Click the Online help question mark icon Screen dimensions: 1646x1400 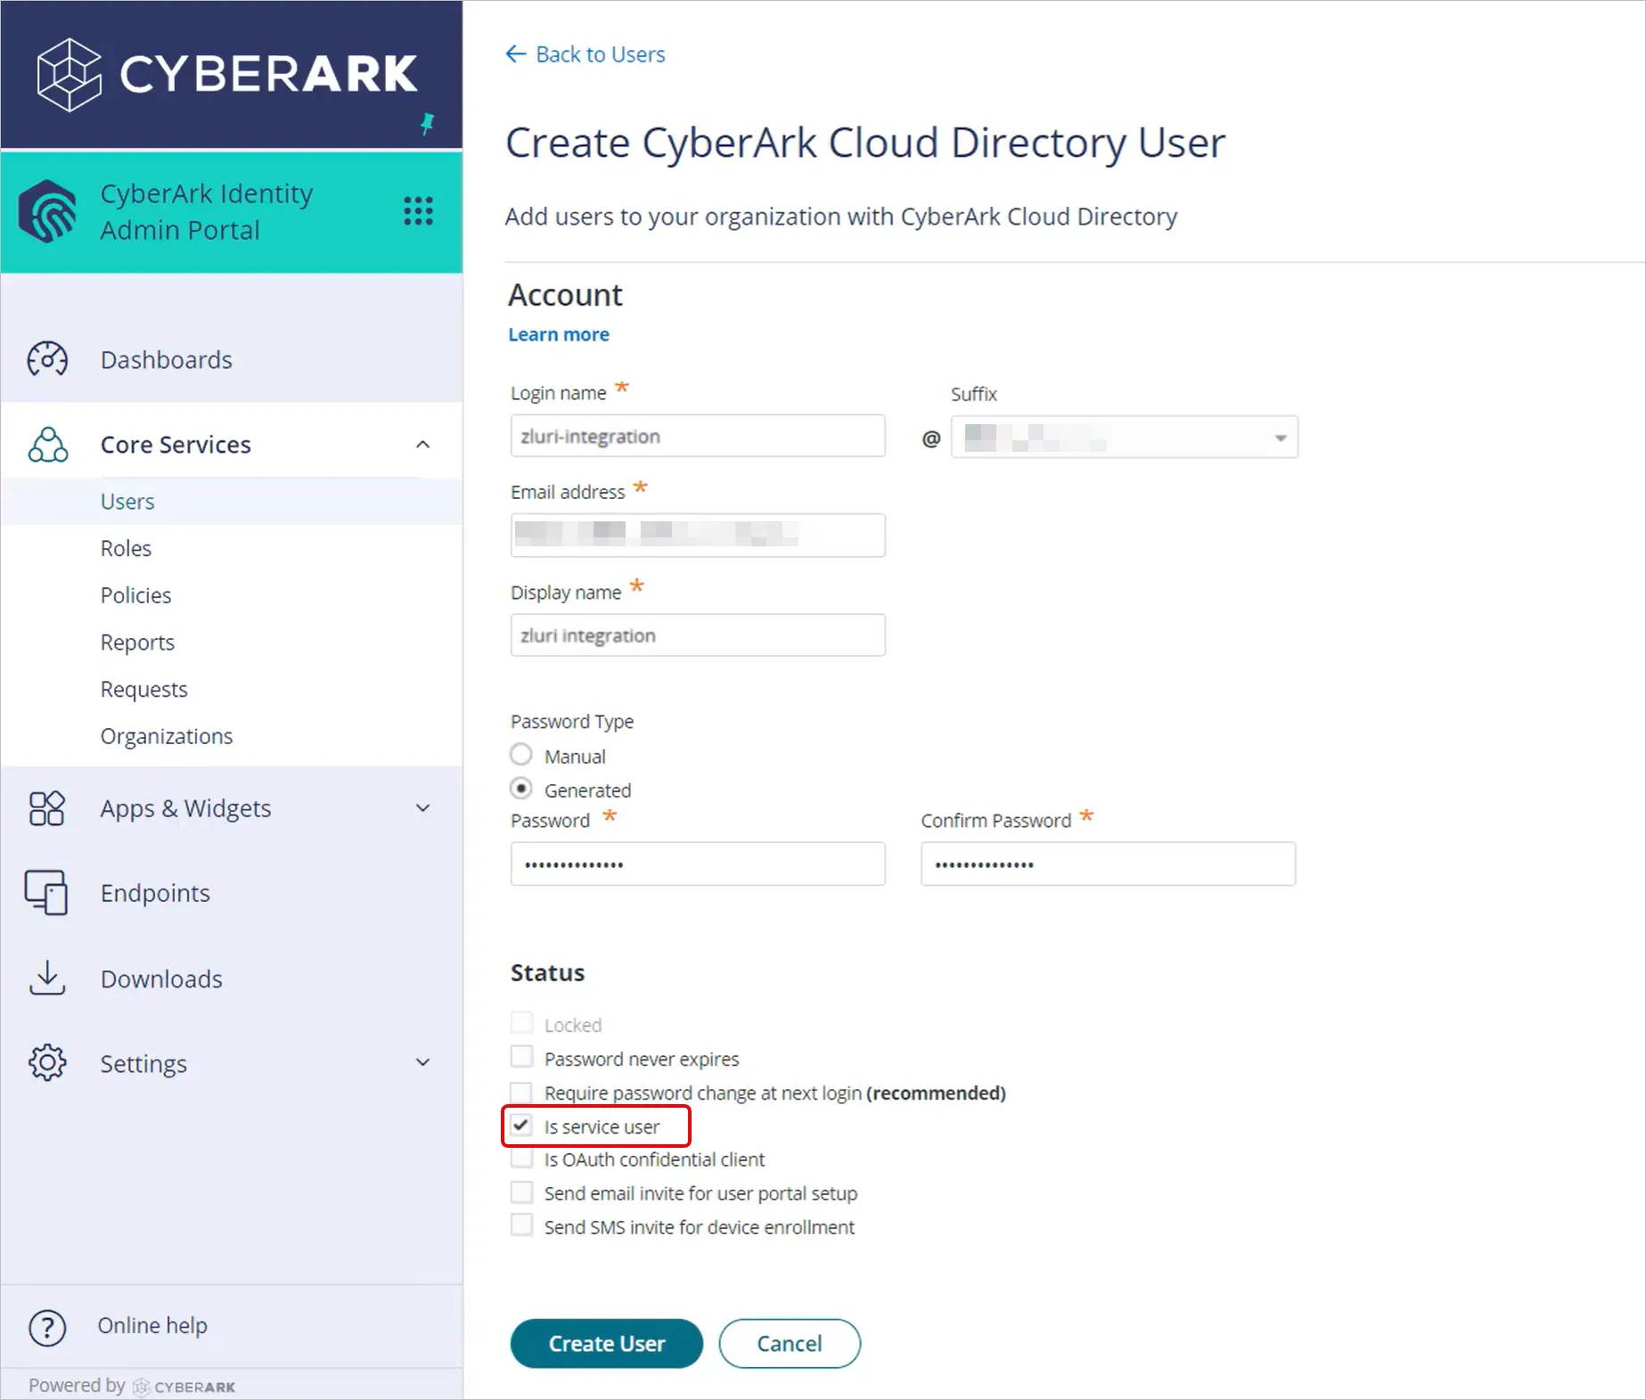pyautogui.click(x=47, y=1327)
